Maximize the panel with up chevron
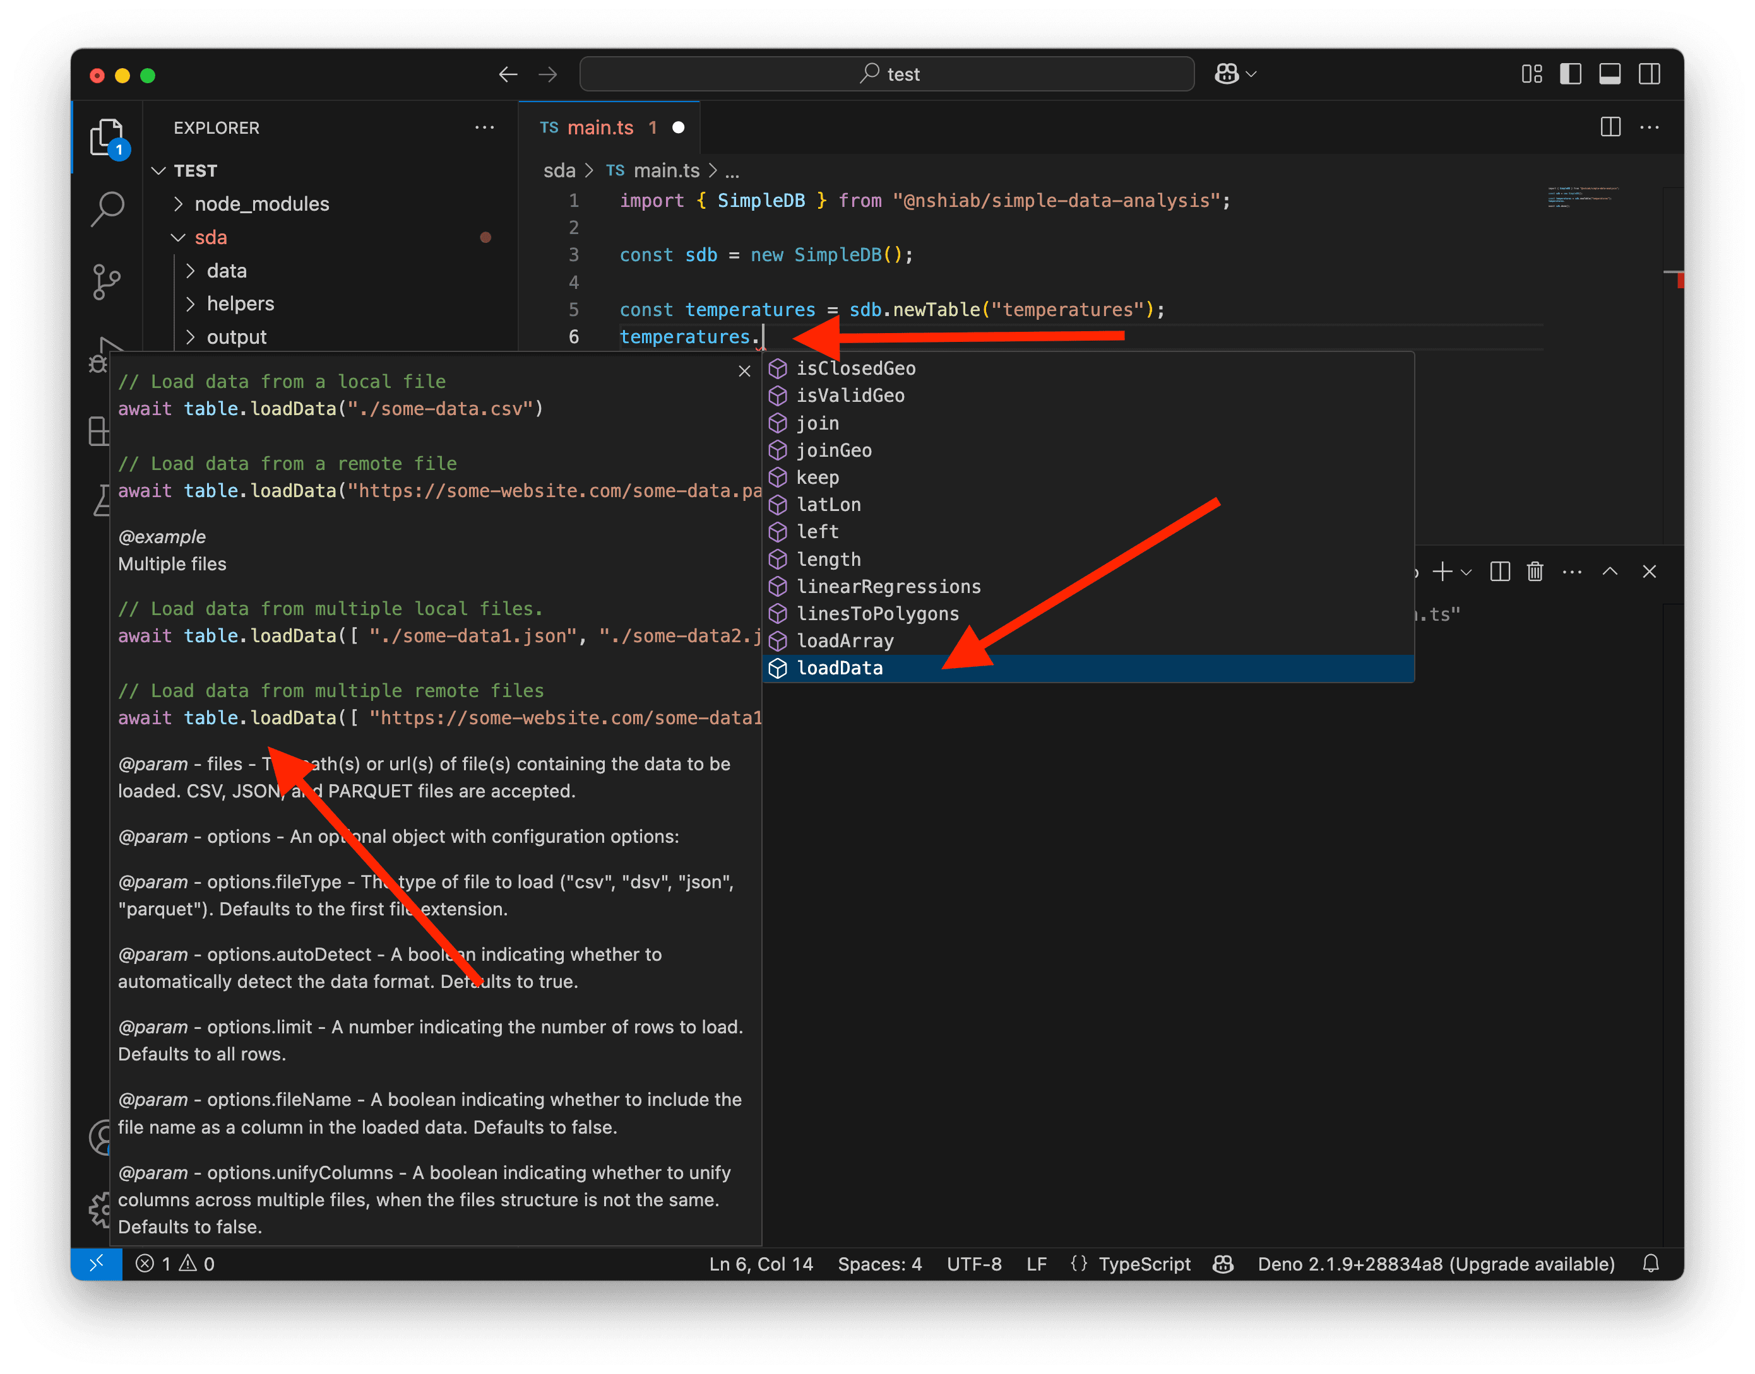This screenshot has height=1374, width=1755. coord(1610,571)
